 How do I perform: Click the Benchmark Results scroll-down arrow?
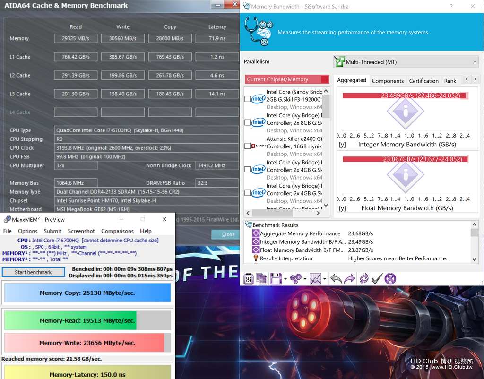coord(475,260)
